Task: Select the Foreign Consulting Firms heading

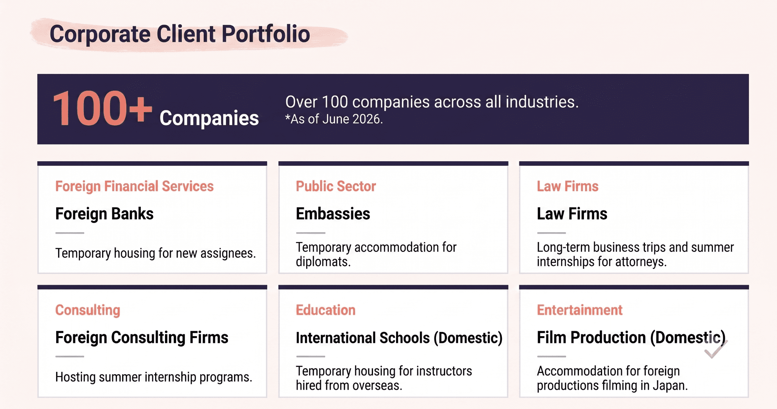Action: [x=142, y=337]
